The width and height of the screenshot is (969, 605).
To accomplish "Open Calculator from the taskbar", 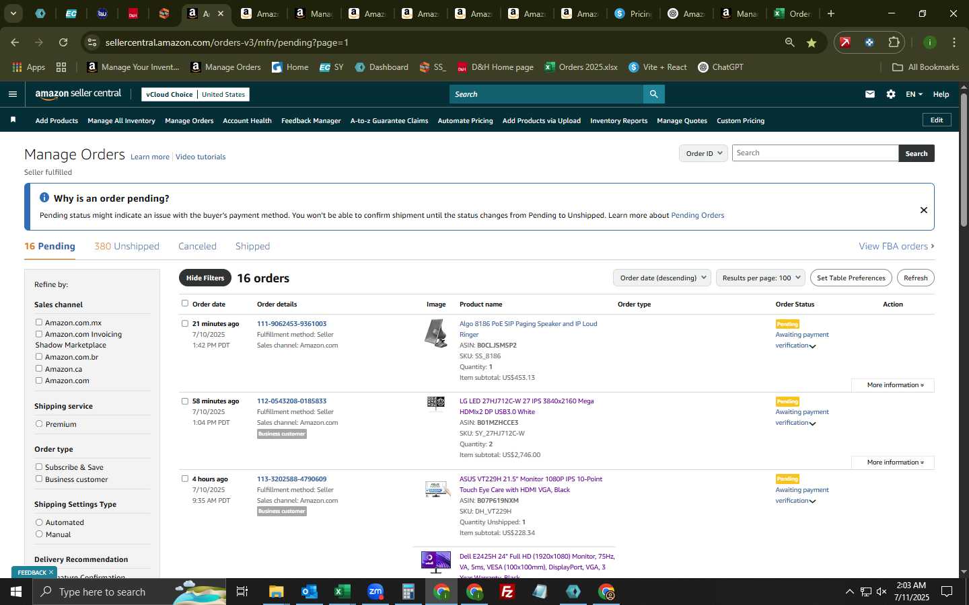I will point(408,592).
